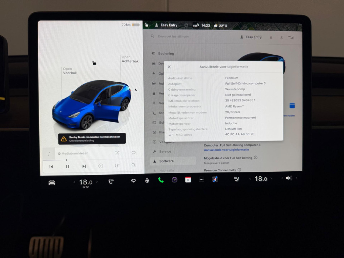Tap the windshield defrost icon
This screenshot has height=258, width=344.
(133, 181)
